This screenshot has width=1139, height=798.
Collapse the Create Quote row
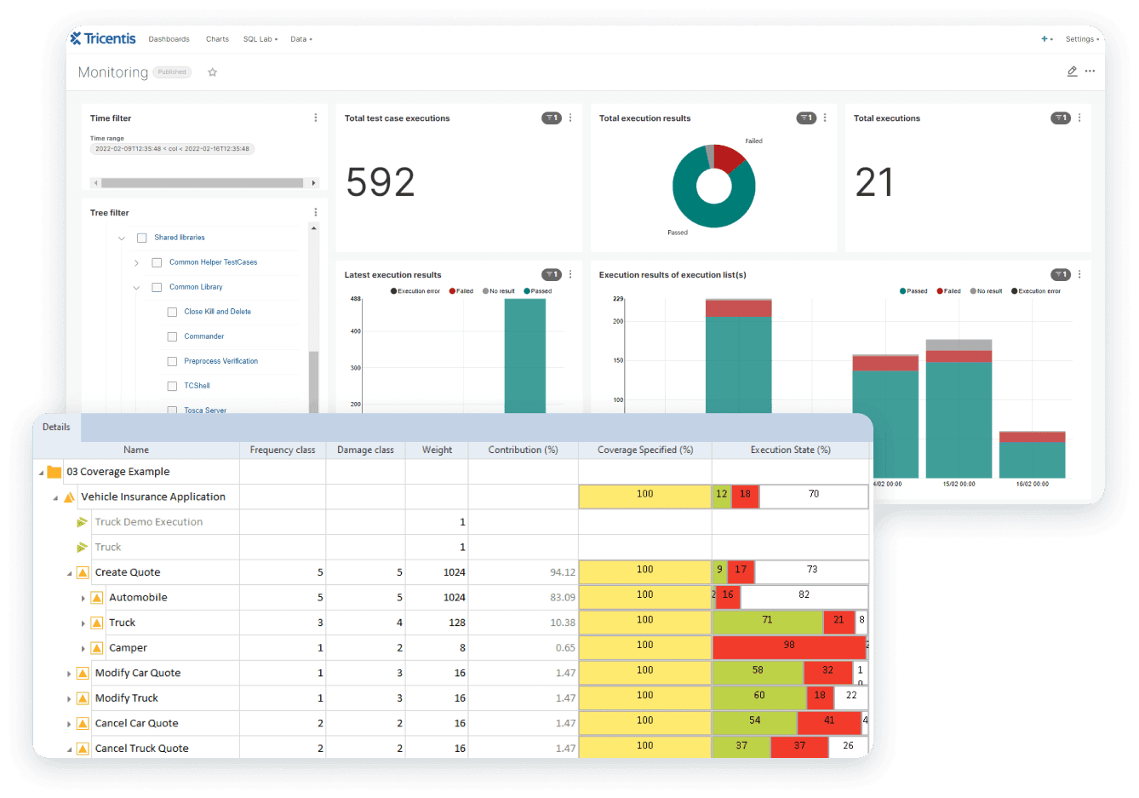pyautogui.click(x=69, y=573)
